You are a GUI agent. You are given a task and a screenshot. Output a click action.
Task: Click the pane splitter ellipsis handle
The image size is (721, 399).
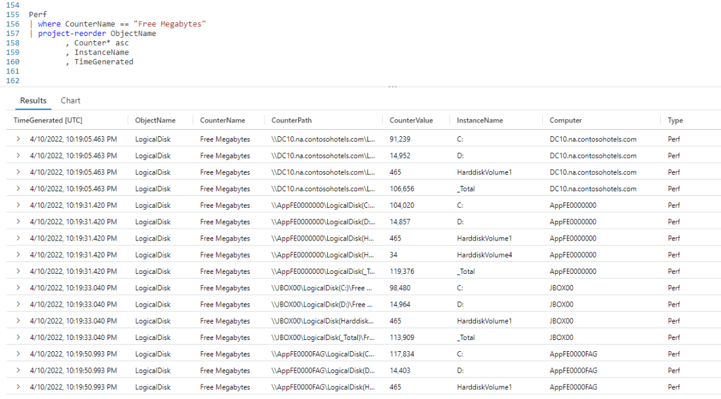393,86
